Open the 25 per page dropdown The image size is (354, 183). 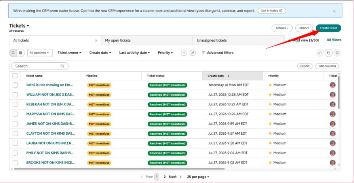[x=198, y=177]
